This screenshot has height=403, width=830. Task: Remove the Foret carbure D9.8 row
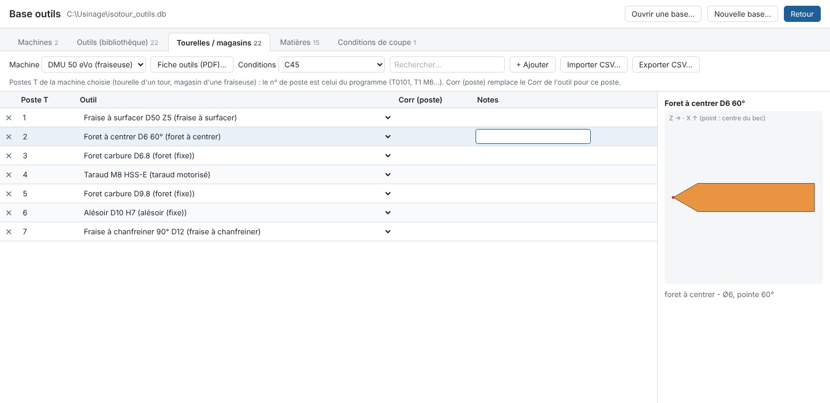coord(9,193)
